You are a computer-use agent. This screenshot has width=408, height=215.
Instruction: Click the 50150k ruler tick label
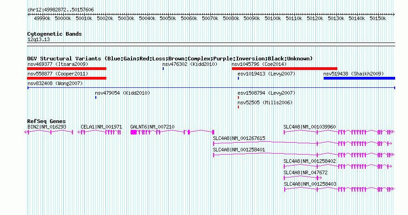pyautogui.click(x=378, y=18)
